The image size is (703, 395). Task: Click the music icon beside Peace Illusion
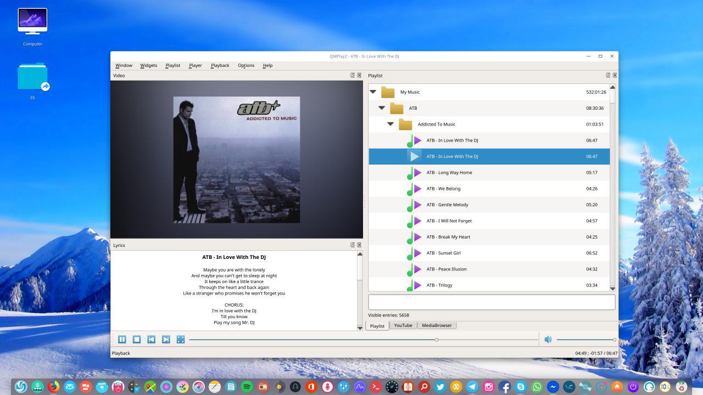pyautogui.click(x=414, y=269)
